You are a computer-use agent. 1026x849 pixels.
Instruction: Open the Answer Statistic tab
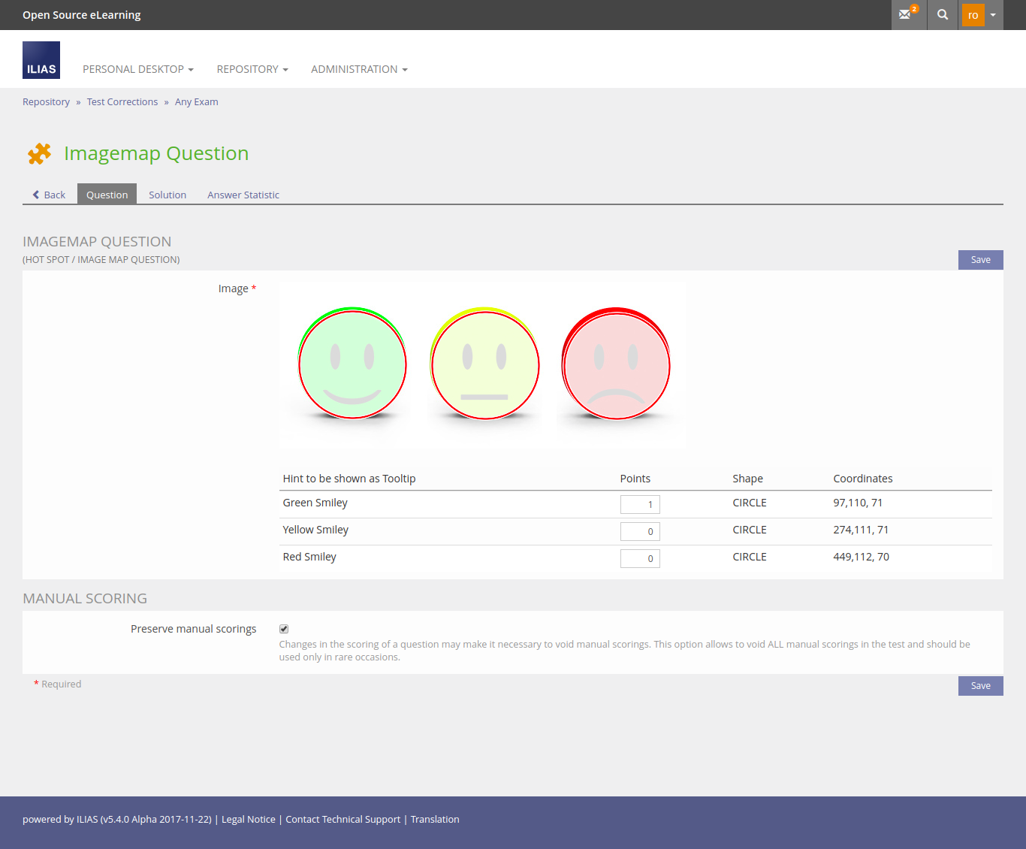243,195
